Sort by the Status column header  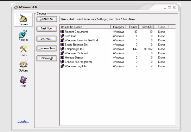(x=162, y=27)
